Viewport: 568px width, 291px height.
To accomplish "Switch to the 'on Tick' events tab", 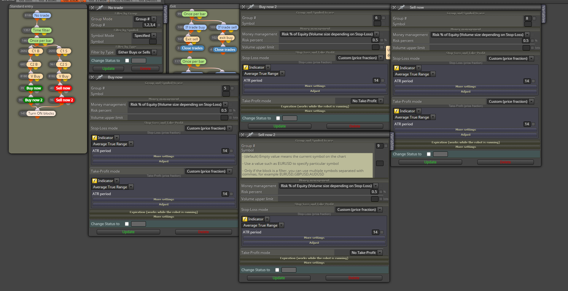I will [73, 1].
